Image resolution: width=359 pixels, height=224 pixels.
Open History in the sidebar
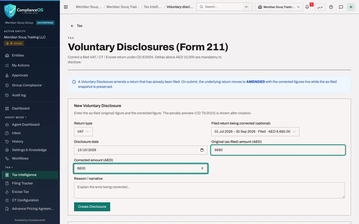click(30, 141)
